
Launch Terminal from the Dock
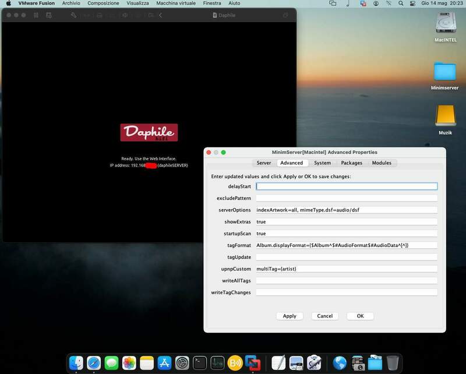(200, 363)
